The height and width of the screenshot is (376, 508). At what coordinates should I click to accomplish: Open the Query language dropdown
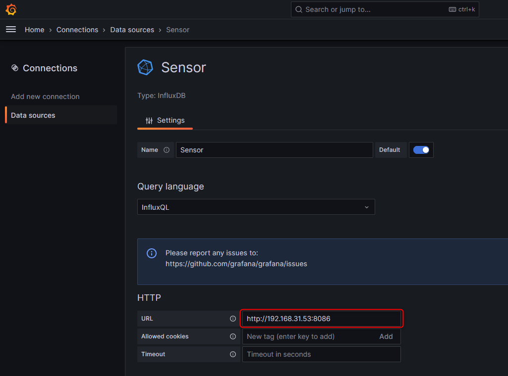[x=256, y=207]
